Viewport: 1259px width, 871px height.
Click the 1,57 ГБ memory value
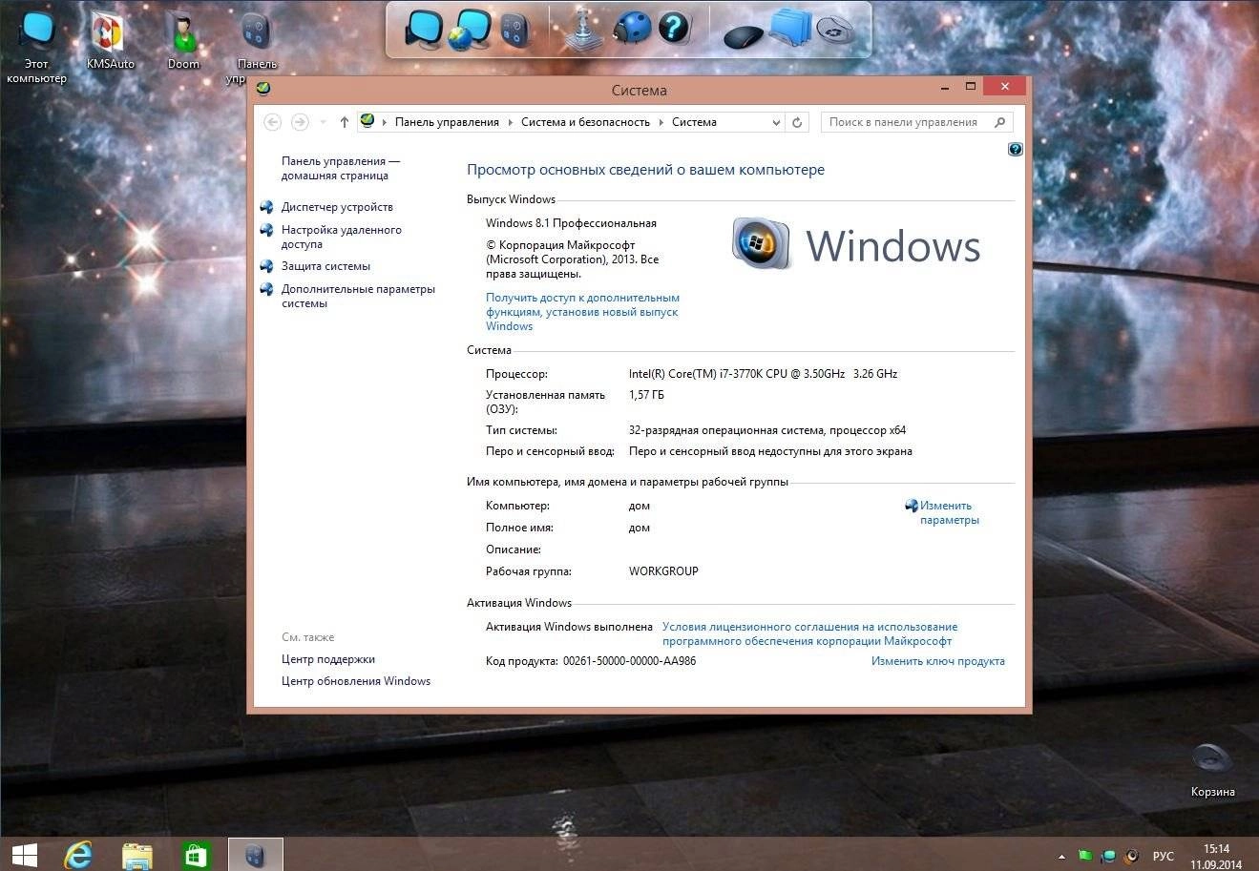[646, 395]
